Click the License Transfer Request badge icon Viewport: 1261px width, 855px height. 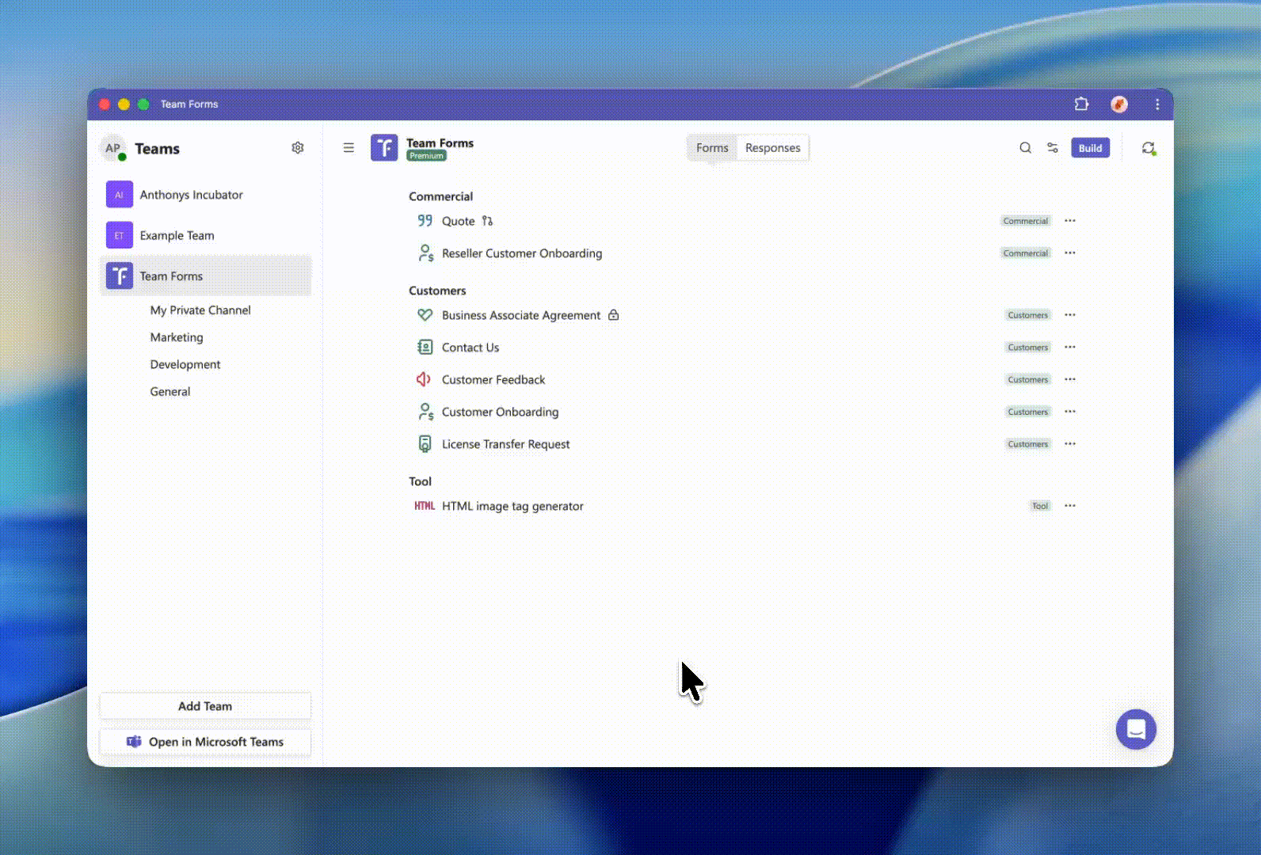tap(425, 444)
